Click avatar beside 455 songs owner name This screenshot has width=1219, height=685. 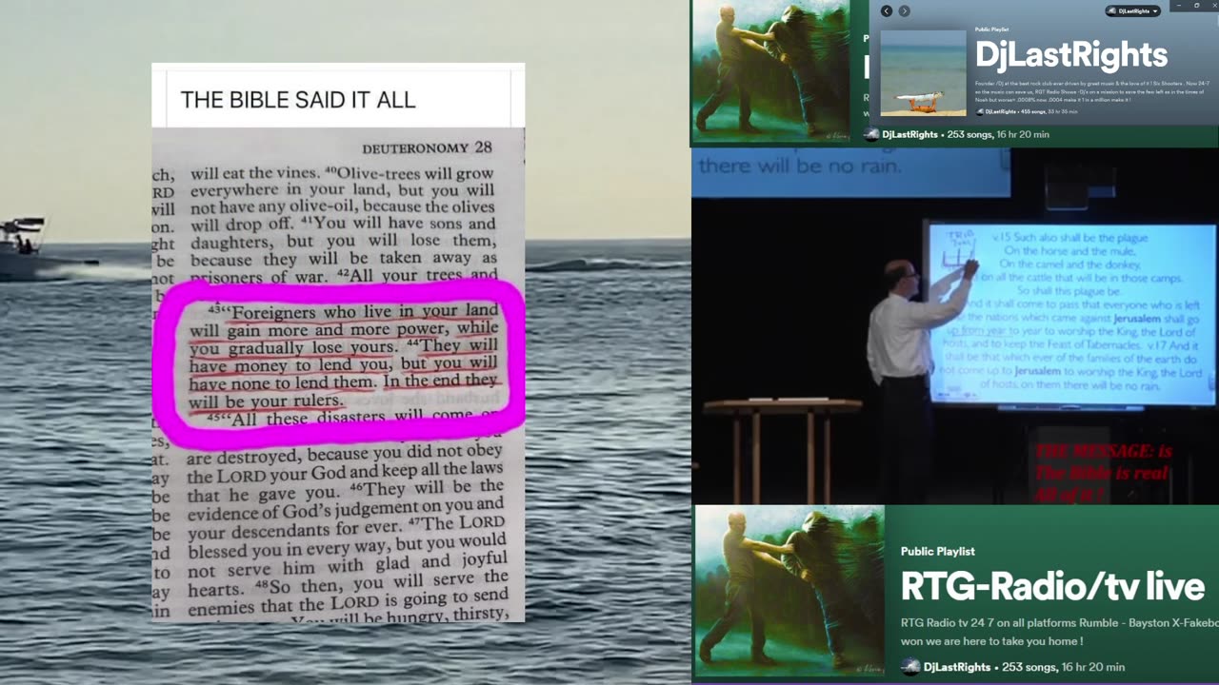[x=980, y=111]
